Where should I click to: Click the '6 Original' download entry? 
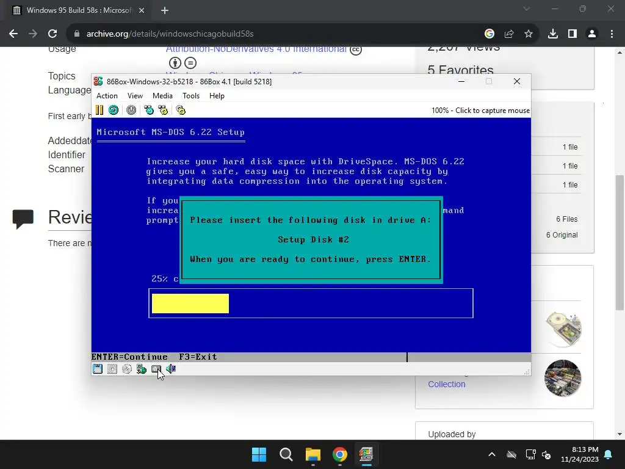(x=562, y=235)
